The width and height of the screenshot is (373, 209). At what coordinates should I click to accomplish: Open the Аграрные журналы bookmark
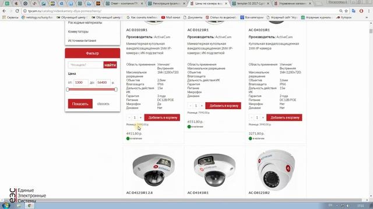316,17
